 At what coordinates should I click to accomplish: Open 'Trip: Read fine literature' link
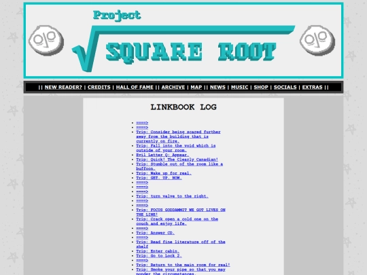click(181, 244)
